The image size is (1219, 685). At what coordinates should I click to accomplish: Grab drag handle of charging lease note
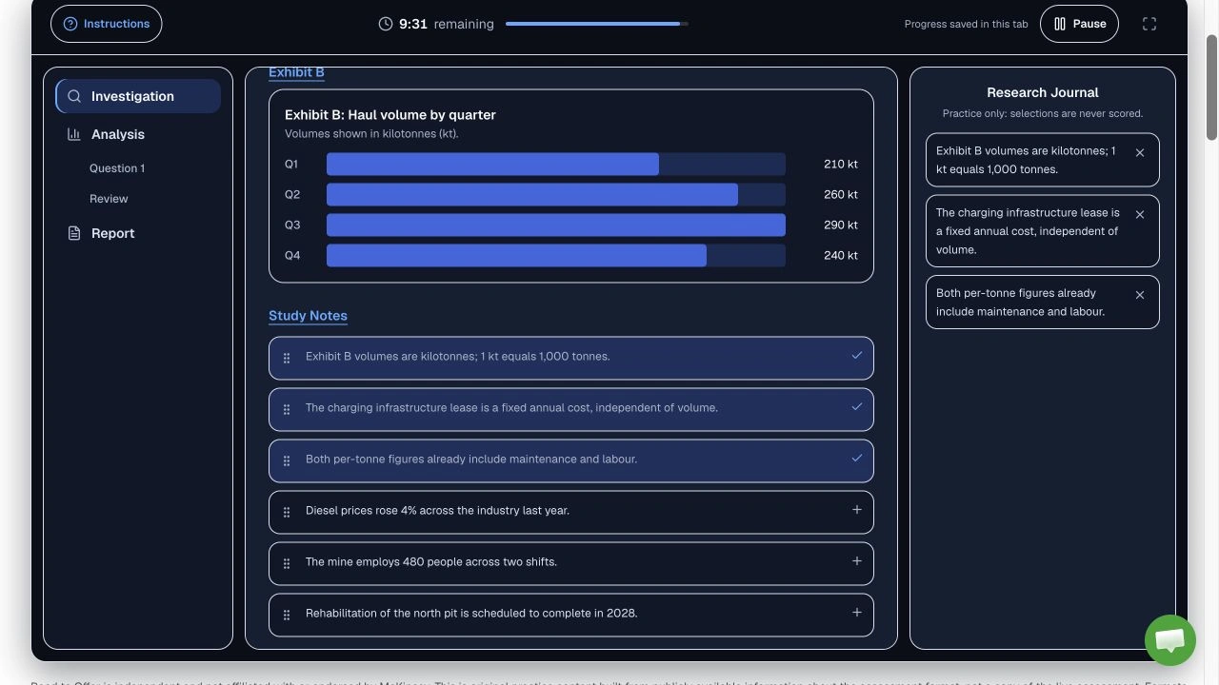pos(287,410)
